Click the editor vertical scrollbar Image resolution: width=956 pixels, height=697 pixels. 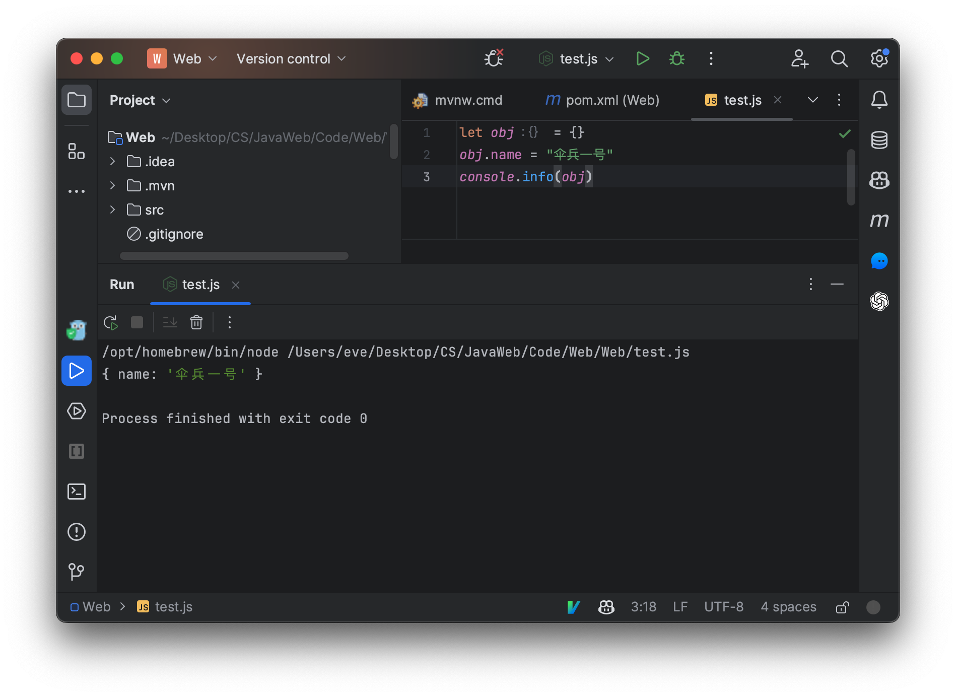(x=851, y=177)
